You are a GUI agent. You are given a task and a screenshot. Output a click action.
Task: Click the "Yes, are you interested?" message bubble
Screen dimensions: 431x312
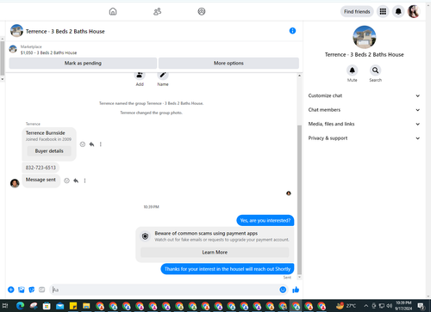point(265,221)
